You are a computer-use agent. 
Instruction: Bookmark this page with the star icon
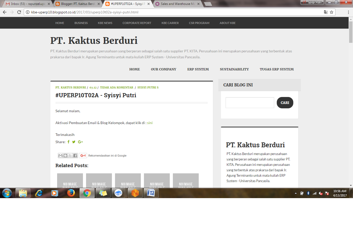(332, 12)
